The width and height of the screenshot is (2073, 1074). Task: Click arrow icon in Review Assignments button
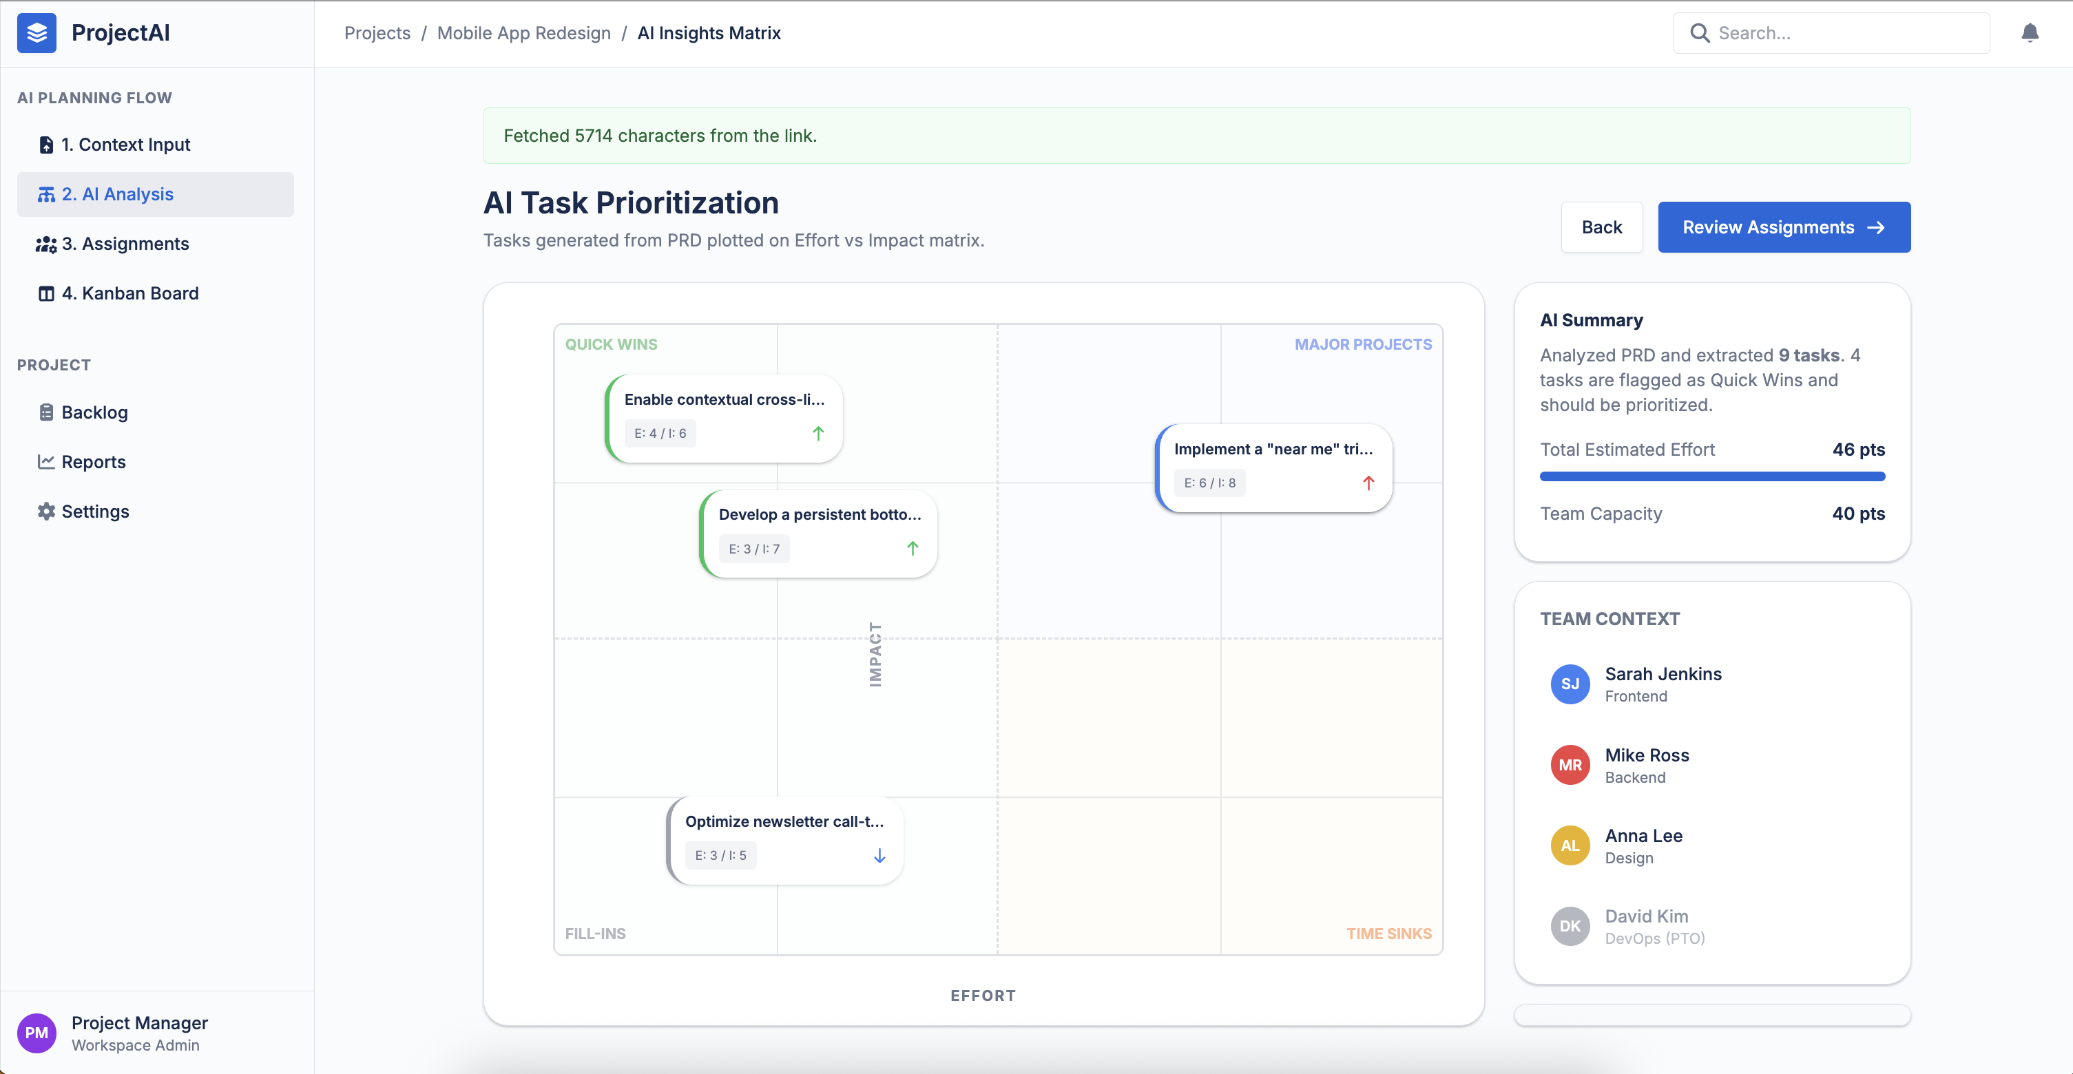[x=1876, y=228]
